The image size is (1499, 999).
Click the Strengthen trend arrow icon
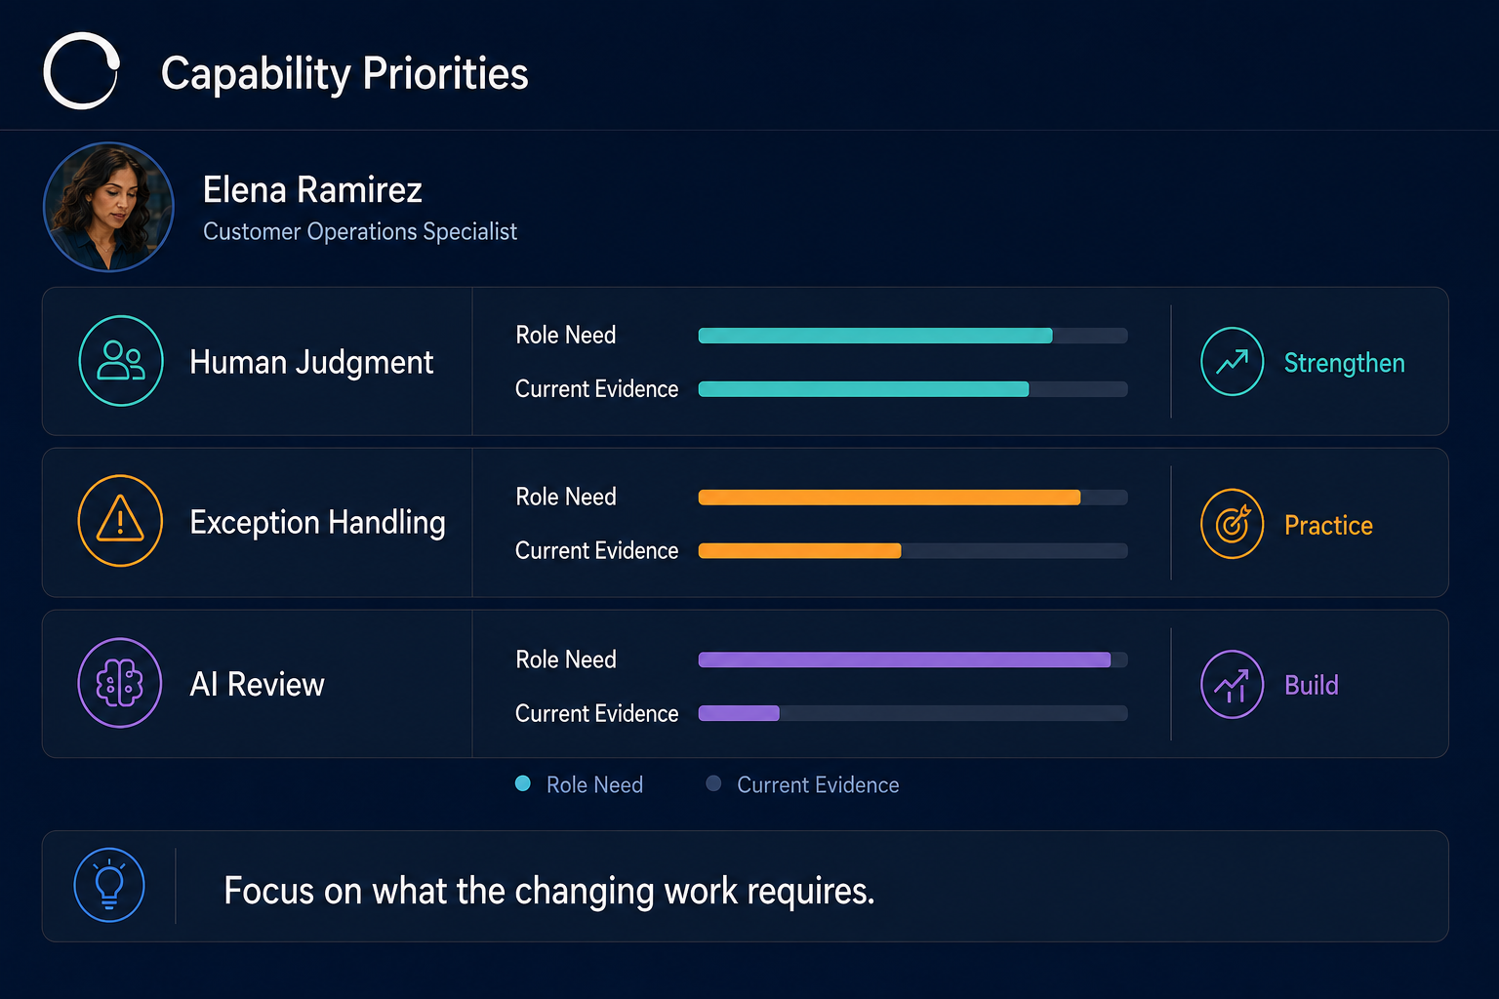coord(1232,361)
